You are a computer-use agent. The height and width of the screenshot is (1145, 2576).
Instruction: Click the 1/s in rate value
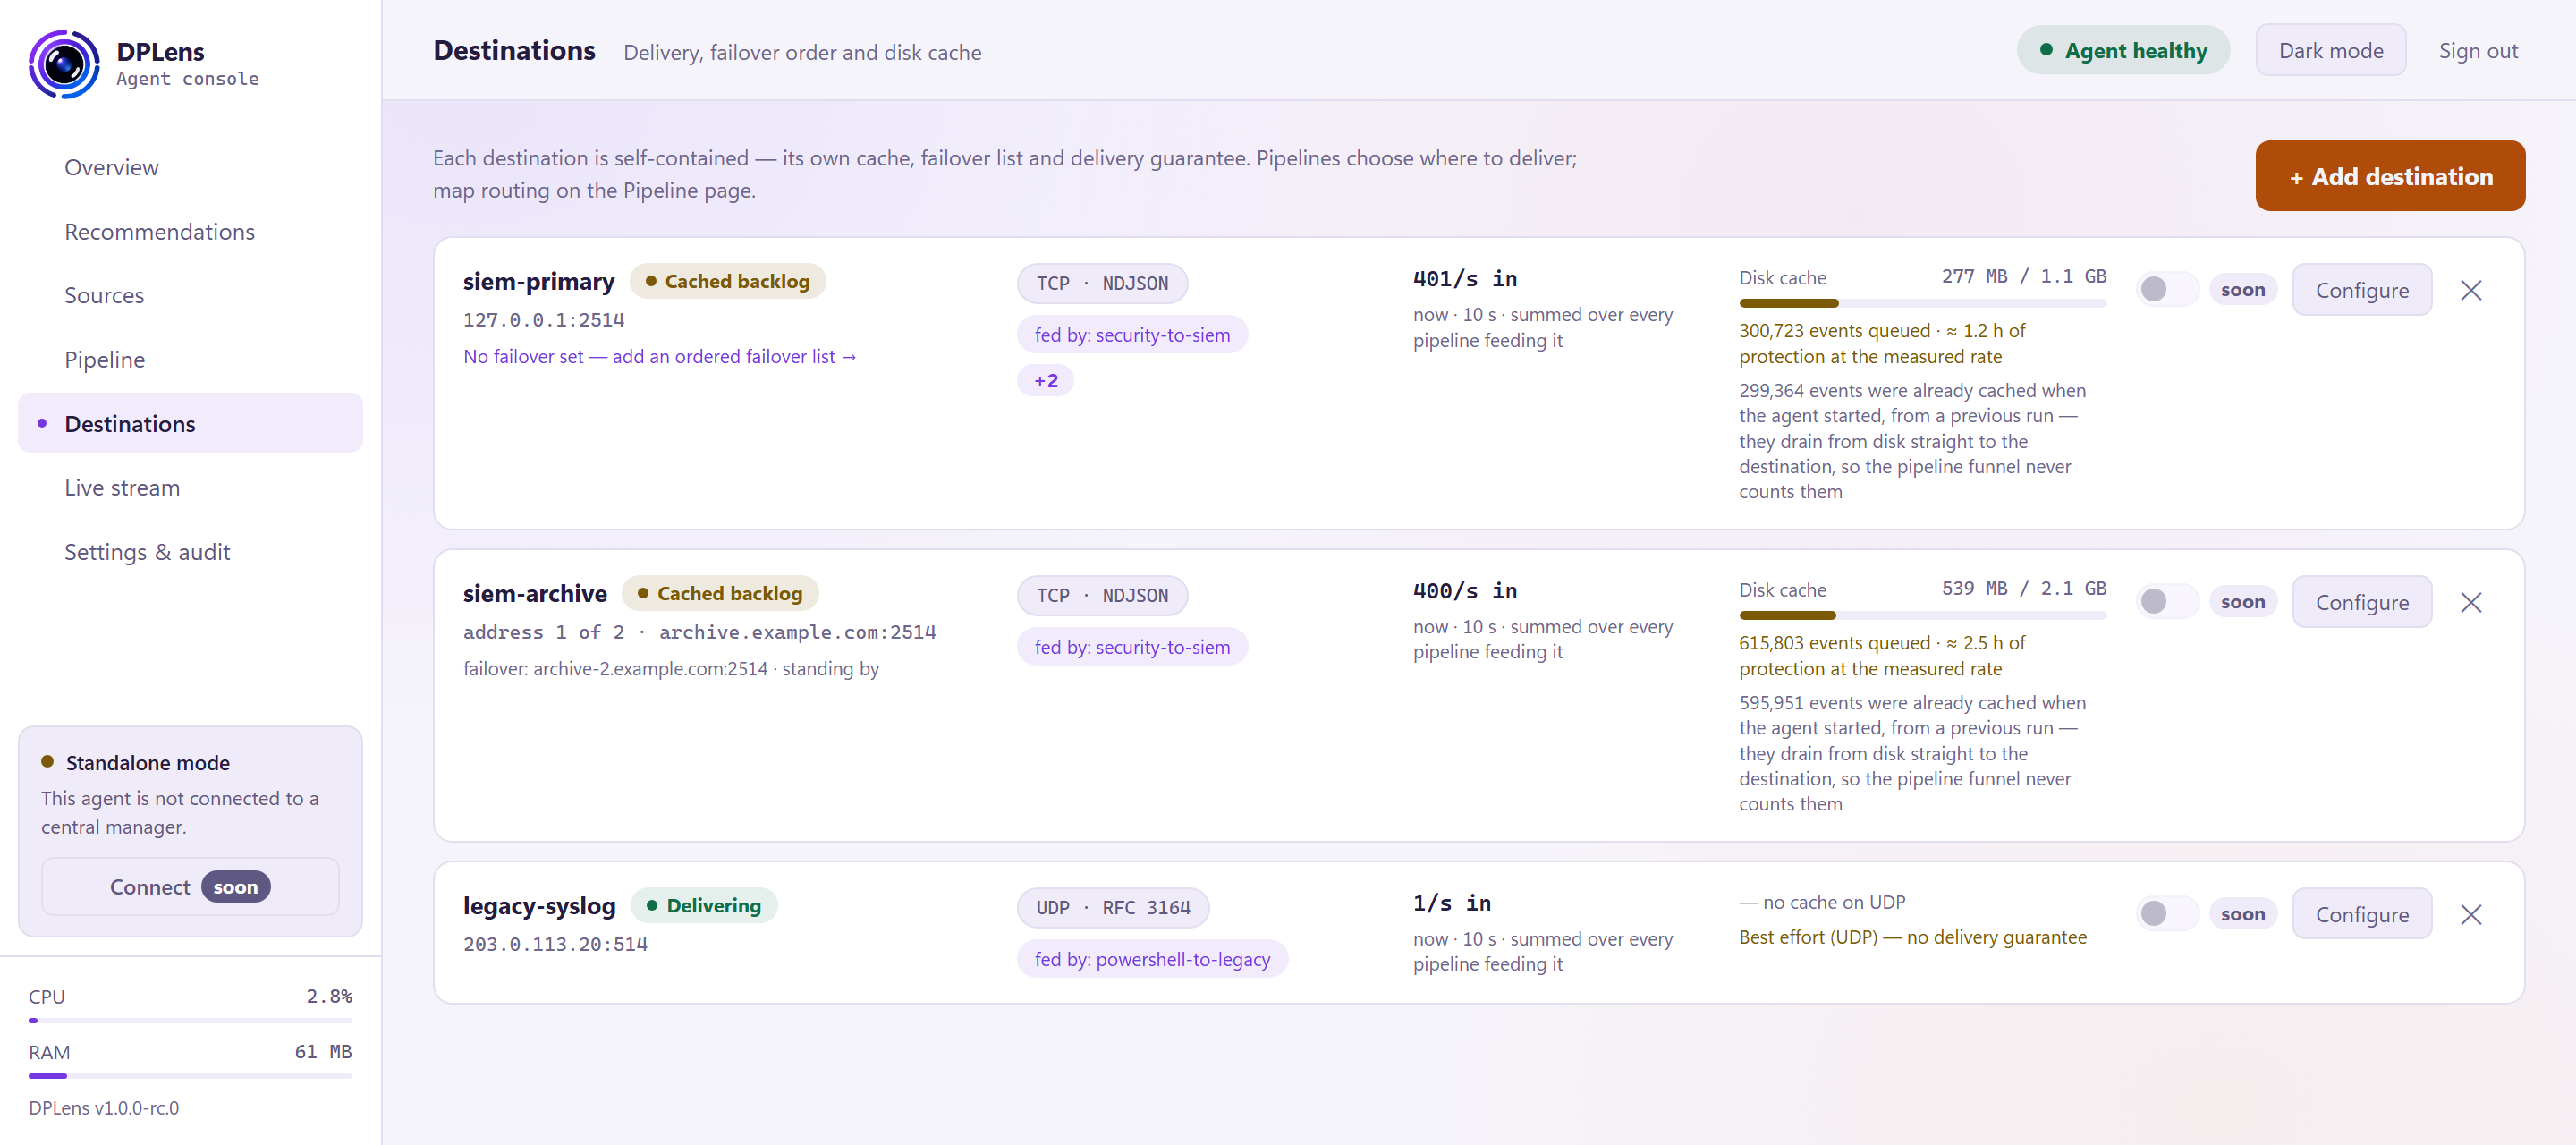1451,902
